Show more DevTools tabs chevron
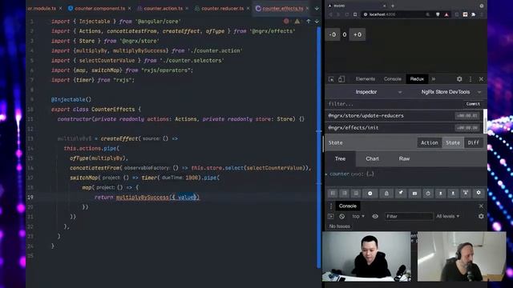Image resolution: width=513 pixels, height=288 pixels. [x=434, y=79]
